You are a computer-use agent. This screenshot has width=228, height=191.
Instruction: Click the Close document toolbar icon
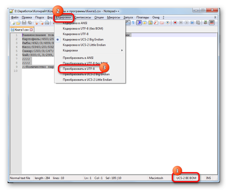pyautogui.click(x=36, y=23)
